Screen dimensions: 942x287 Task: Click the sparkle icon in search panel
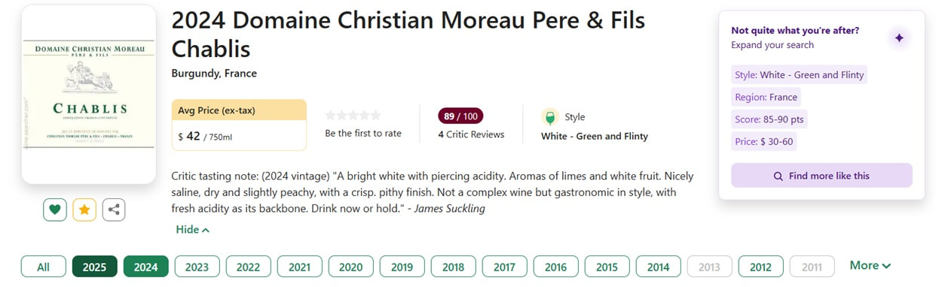[898, 38]
